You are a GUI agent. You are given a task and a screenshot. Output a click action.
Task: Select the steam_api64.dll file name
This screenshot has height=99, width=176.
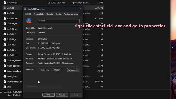(x=13, y=66)
